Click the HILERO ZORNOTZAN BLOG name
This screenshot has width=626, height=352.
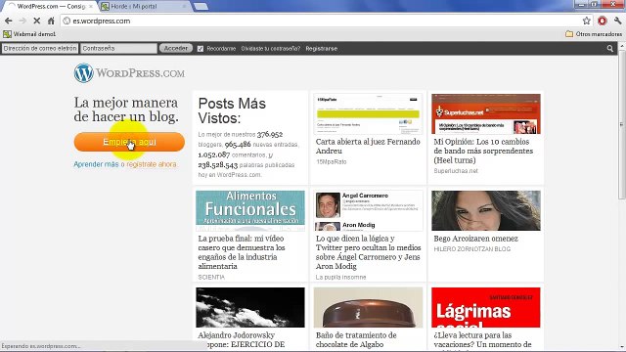click(471, 249)
